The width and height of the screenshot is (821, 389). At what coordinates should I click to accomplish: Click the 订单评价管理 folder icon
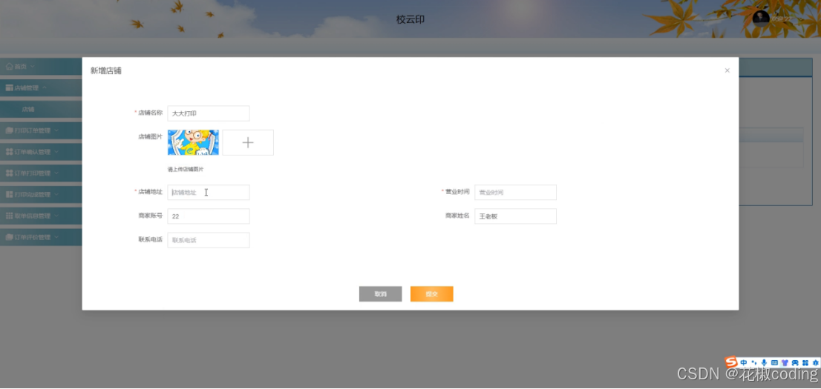9,237
